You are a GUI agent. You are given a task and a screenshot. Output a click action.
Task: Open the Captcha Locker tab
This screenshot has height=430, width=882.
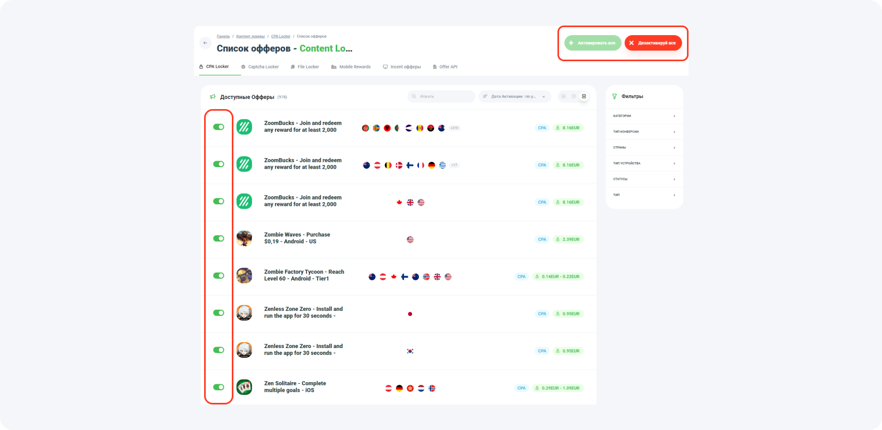click(260, 67)
